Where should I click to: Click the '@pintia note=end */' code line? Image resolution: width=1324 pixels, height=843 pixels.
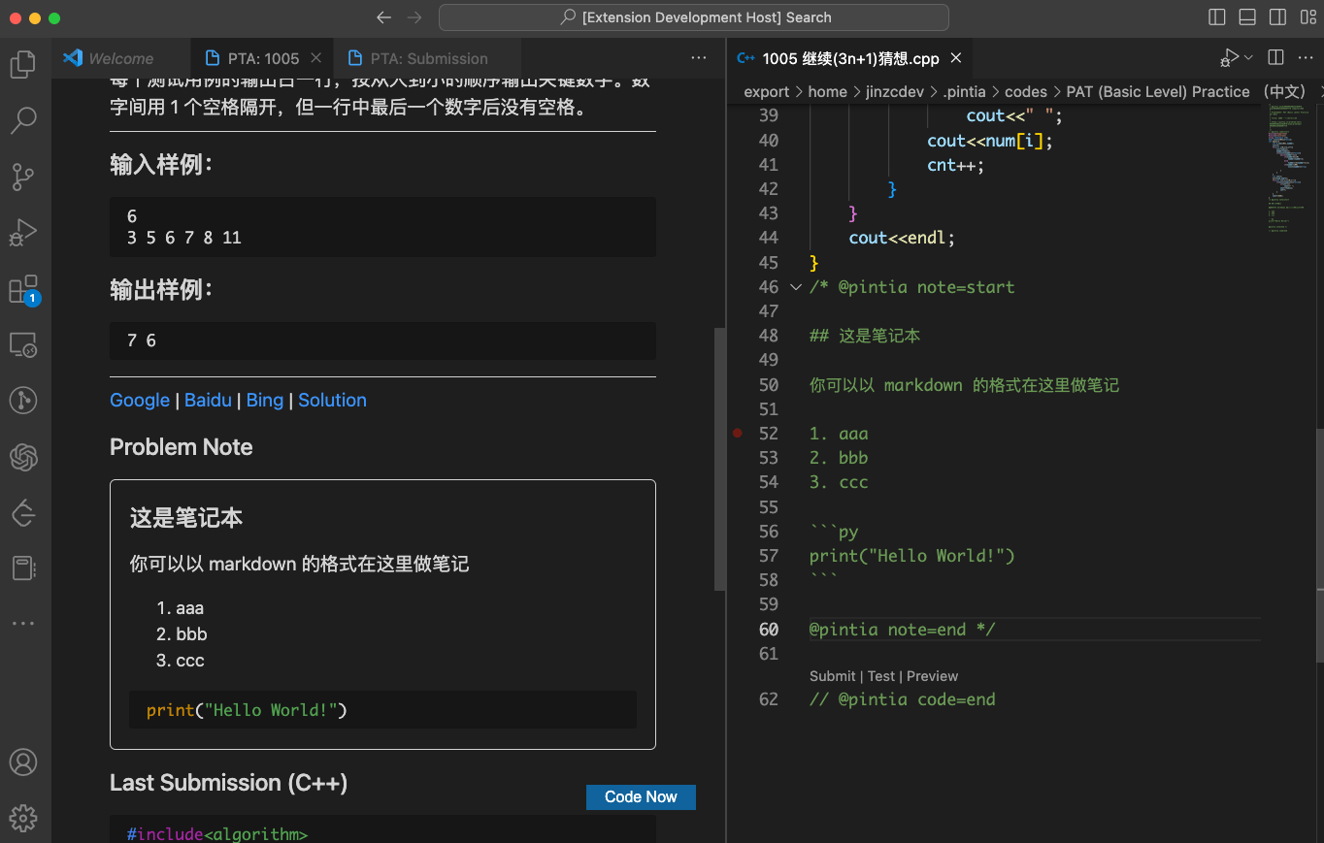tap(903, 630)
